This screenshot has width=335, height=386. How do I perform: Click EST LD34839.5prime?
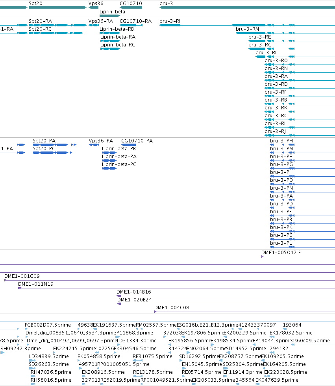[x=49, y=356]
